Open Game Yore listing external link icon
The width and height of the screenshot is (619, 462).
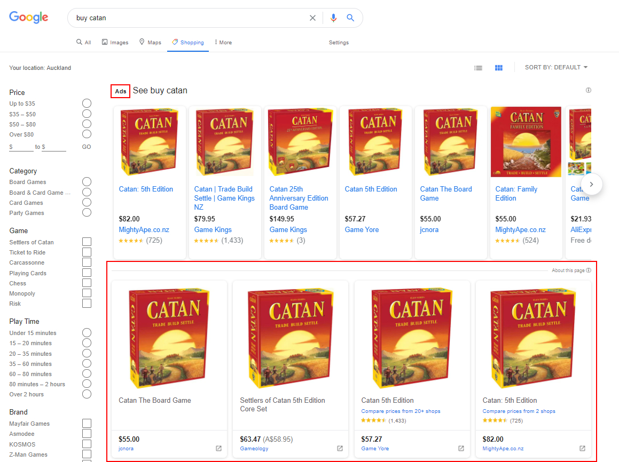point(461,448)
